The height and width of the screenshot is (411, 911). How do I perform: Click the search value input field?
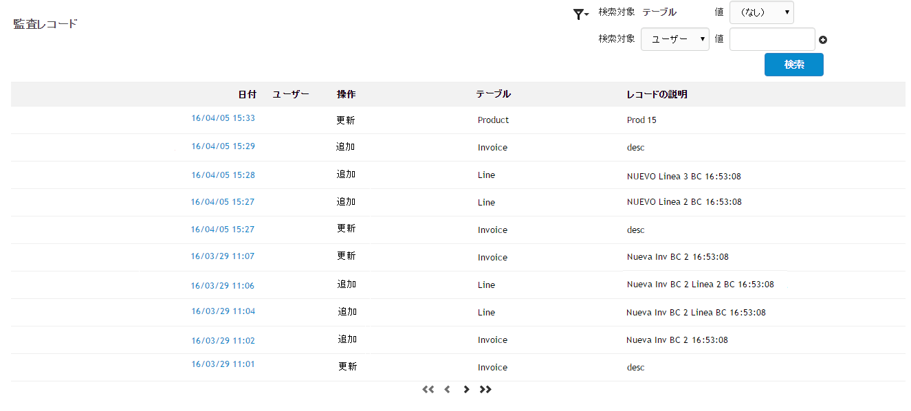click(x=772, y=39)
